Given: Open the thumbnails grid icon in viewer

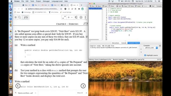Looking at the screenshot, I should coord(15,17).
